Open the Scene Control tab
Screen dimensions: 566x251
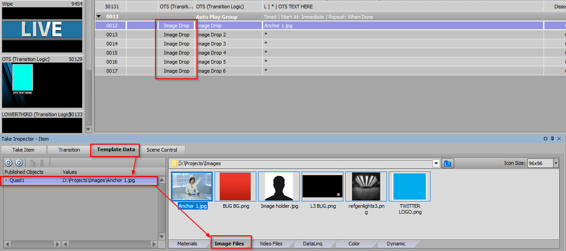pos(162,149)
